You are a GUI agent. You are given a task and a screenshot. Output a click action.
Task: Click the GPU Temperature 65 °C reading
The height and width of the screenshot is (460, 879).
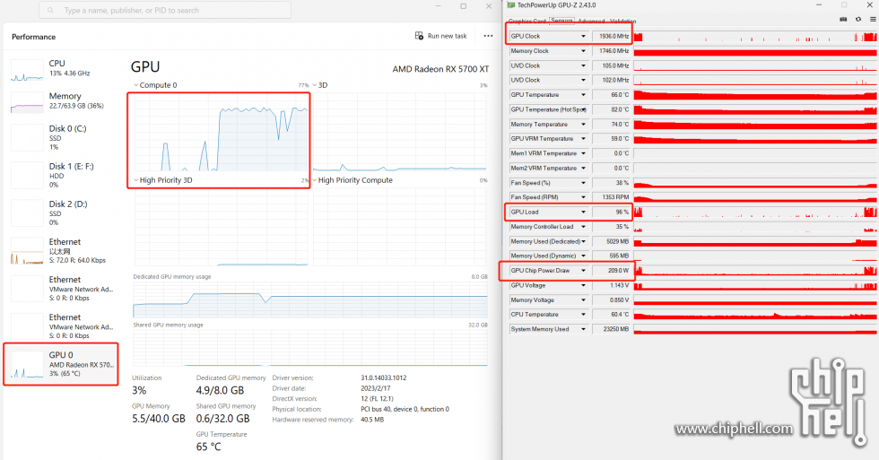[x=208, y=447]
